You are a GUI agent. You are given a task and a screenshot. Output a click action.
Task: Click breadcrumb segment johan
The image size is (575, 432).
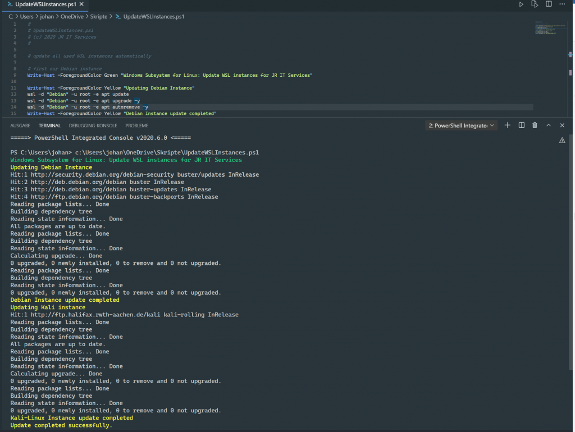point(47,16)
